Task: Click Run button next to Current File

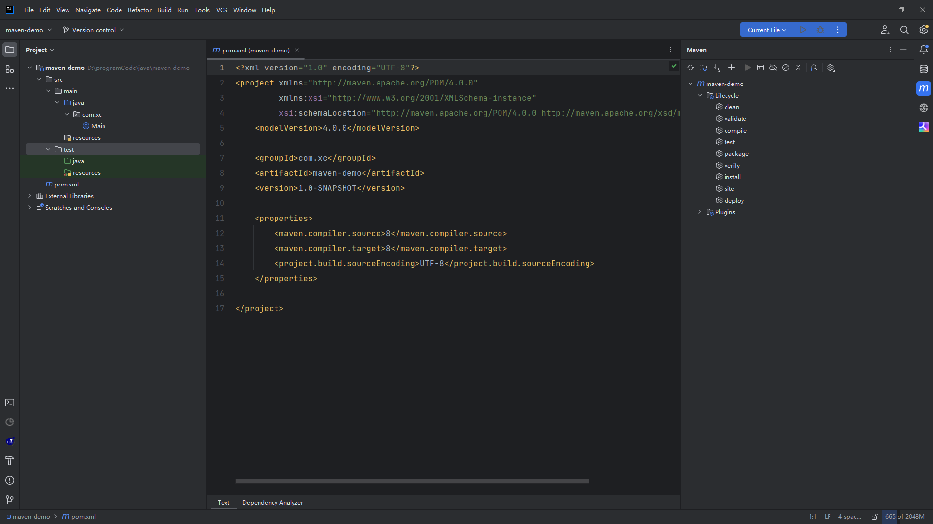Action: pyautogui.click(x=803, y=30)
